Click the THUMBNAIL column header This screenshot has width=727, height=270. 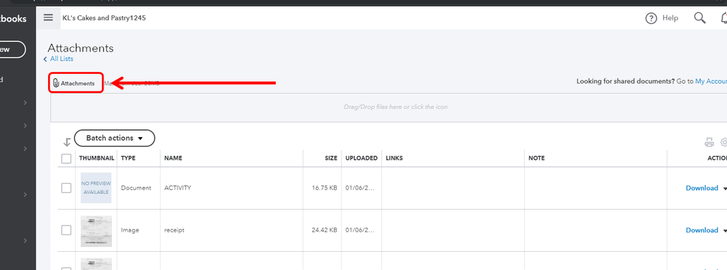point(97,158)
